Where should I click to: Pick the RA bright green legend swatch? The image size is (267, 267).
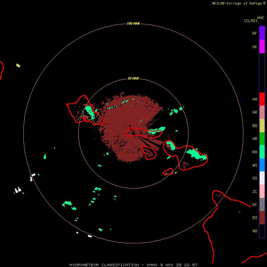tap(262, 152)
